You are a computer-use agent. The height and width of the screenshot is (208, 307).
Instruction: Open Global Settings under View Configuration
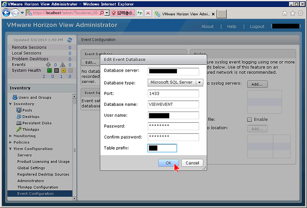click(x=31, y=168)
